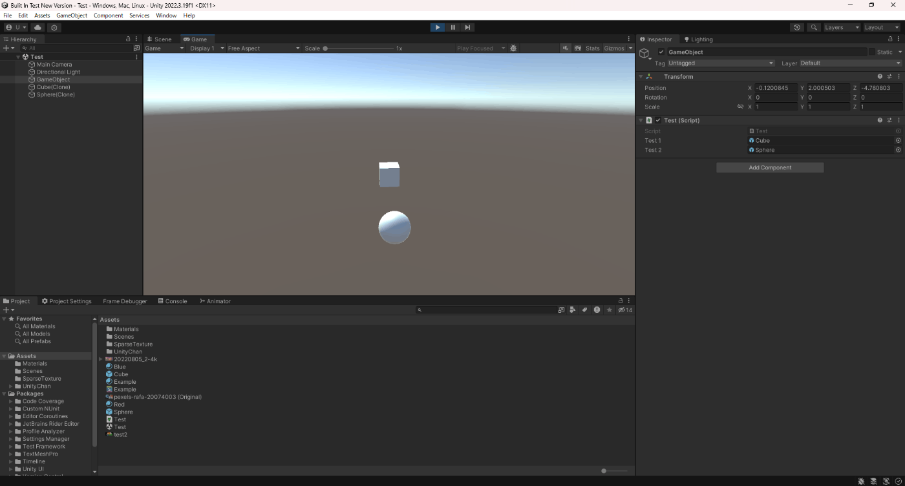Toggle the Game view shortcuts keyboard icon

click(578, 48)
